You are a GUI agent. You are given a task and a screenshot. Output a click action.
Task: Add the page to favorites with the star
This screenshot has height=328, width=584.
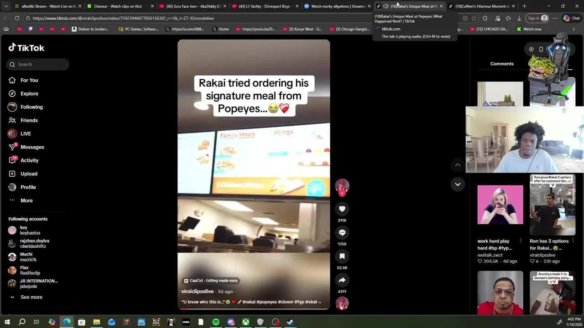pos(474,18)
